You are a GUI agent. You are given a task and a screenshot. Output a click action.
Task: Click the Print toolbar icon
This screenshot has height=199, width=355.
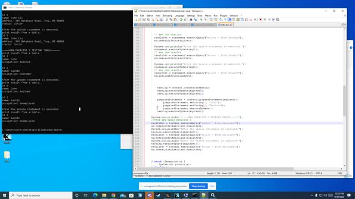[161, 20]
